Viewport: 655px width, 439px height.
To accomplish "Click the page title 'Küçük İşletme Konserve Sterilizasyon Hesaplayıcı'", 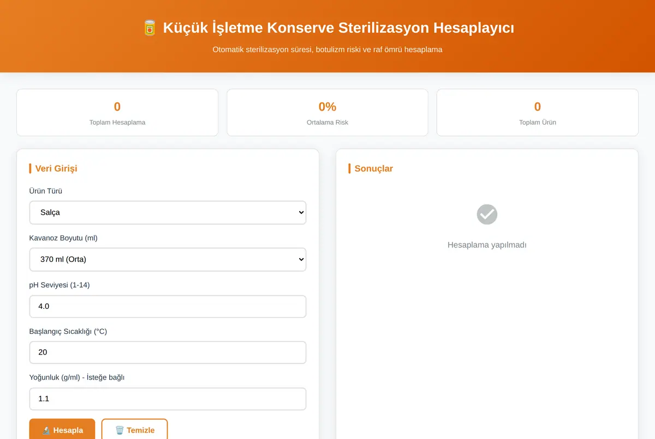I will point(338,28).
